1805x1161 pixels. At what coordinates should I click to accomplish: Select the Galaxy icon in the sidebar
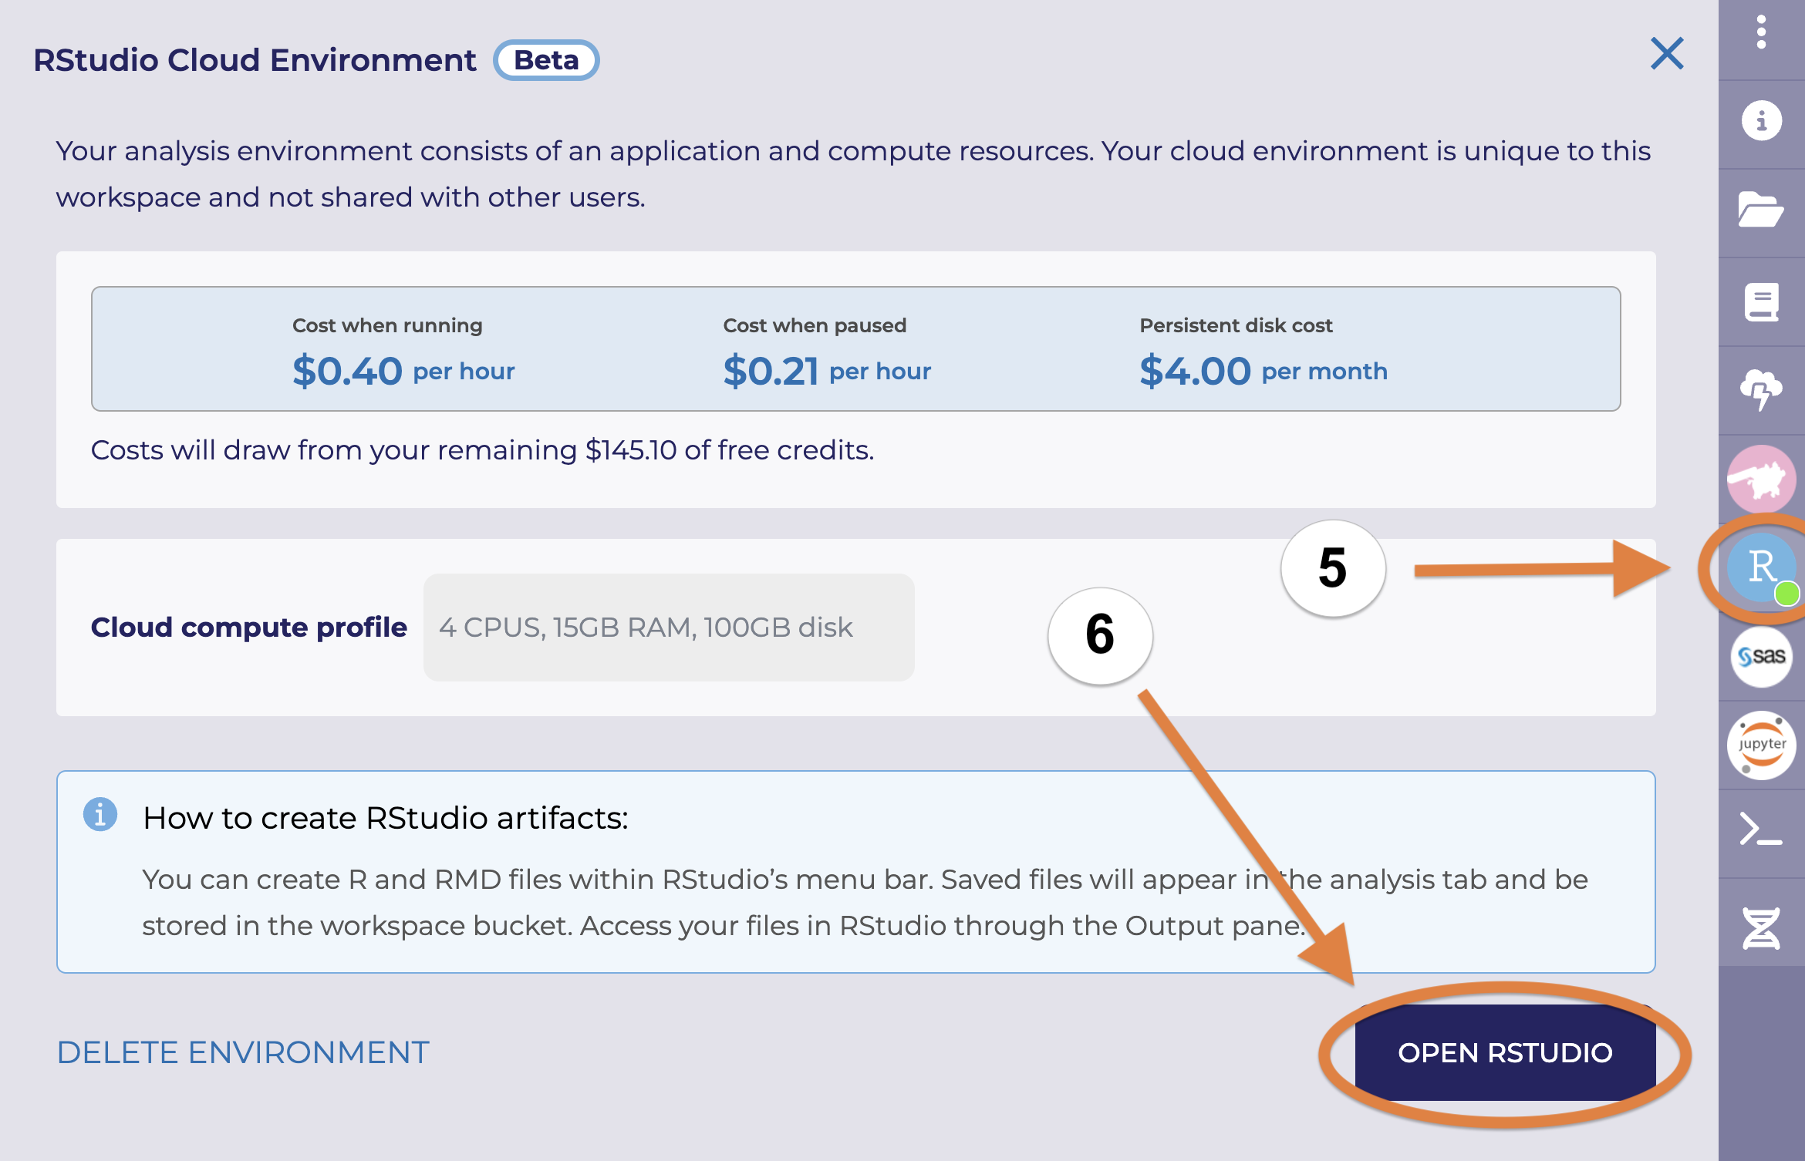(x=1762, y=478)
